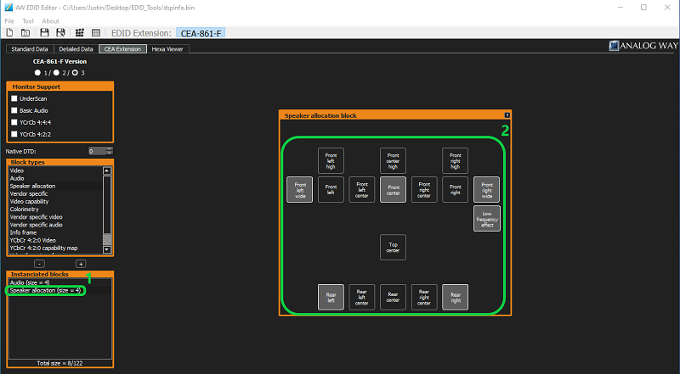The height and width of the screenshot is (374, 680).
Task: Click the Block types scrollbar up arrow
Action: click(x=107, y=170)
